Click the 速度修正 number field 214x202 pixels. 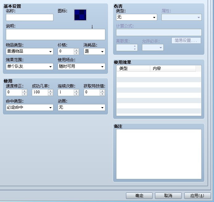click(14, 92)
